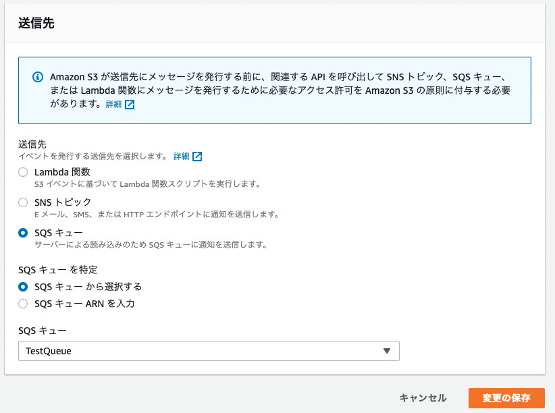Click the Lambda 関数スクリプトを実行します description
Viewport: 555px width, 413px height.
pos(148,184)
